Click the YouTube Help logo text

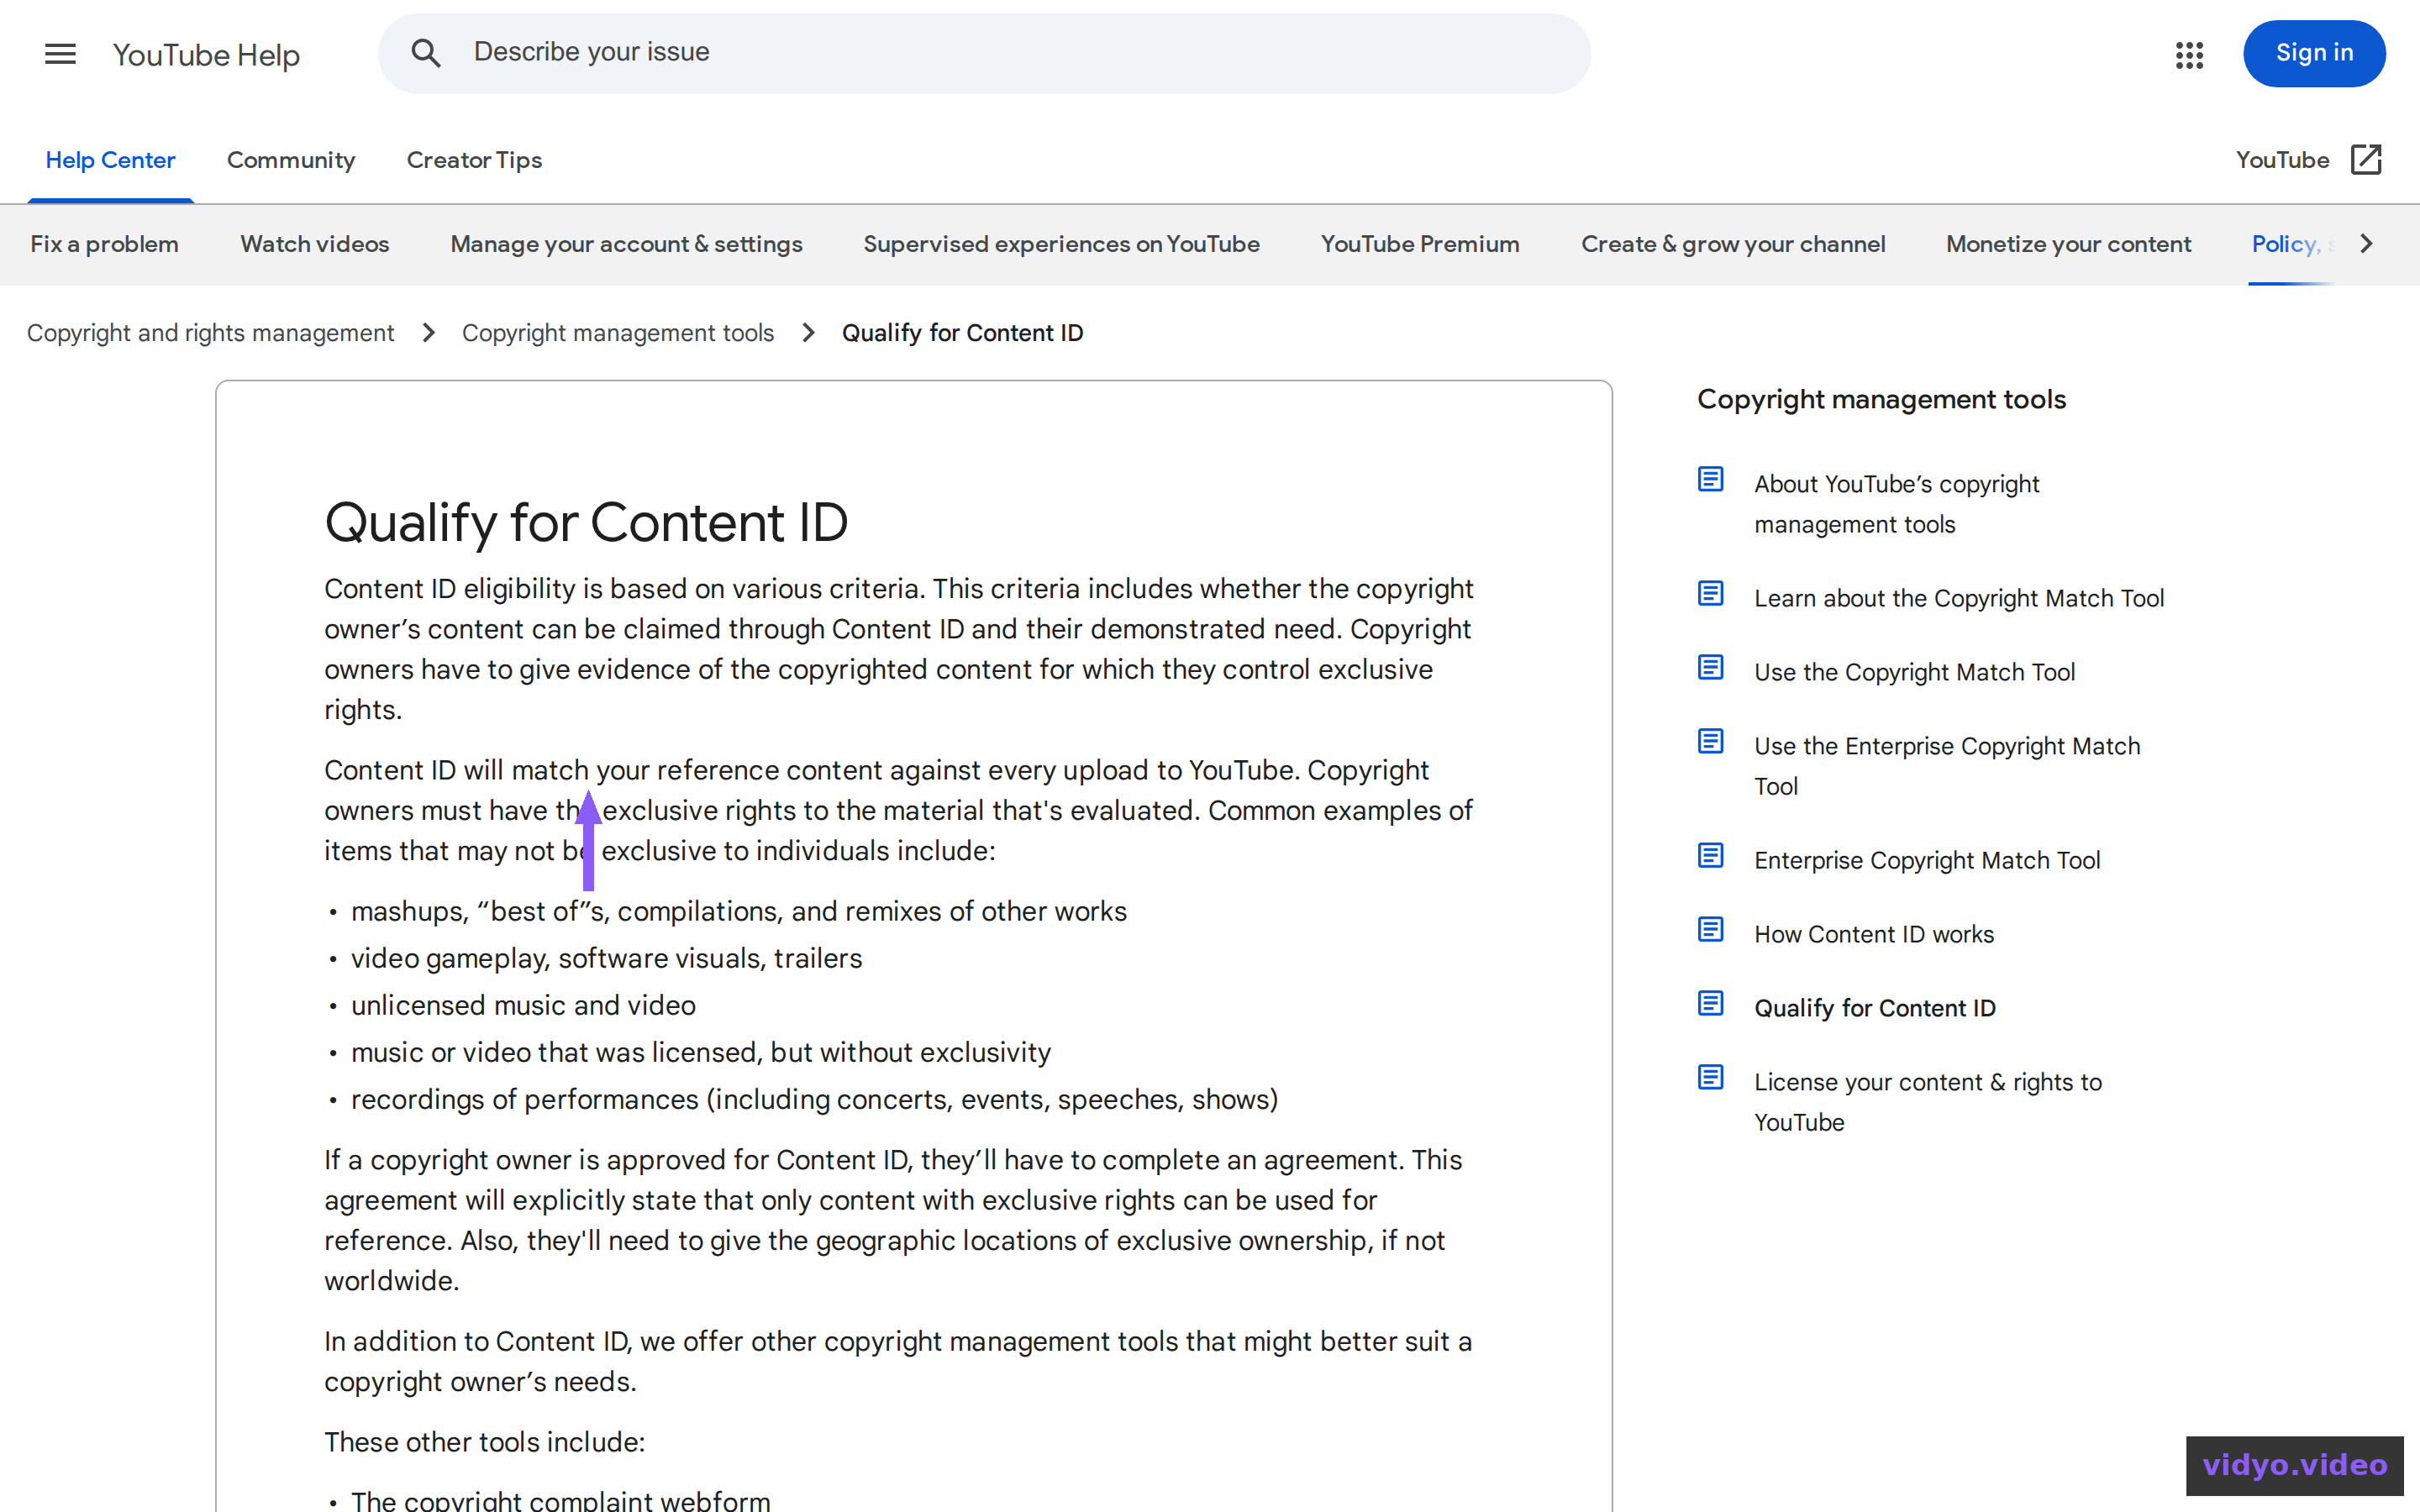(206, 55)
